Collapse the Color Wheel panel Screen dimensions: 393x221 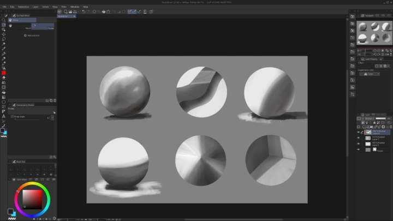[x=10, y=179]
